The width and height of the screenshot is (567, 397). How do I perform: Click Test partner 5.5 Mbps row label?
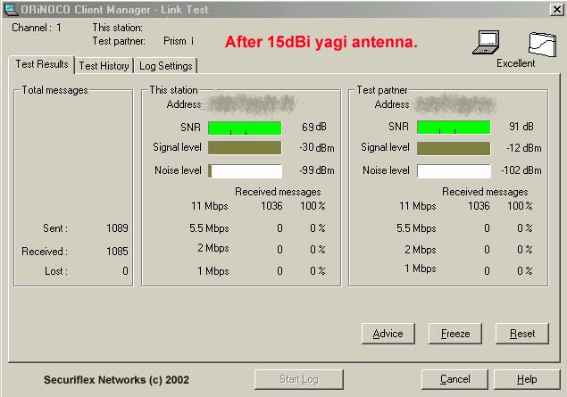(416, 228)
